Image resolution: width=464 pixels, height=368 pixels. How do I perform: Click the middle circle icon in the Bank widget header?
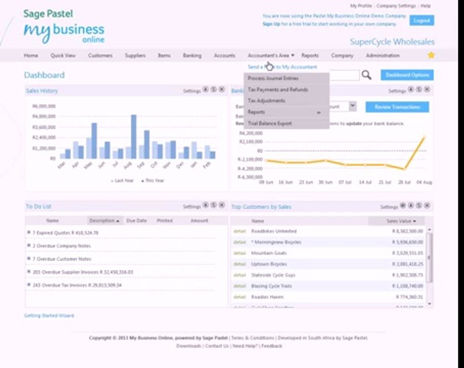[419, 89]
